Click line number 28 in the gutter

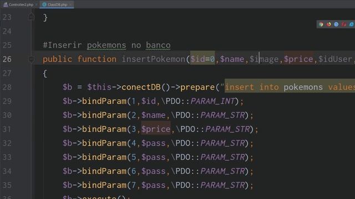(7, 87)
